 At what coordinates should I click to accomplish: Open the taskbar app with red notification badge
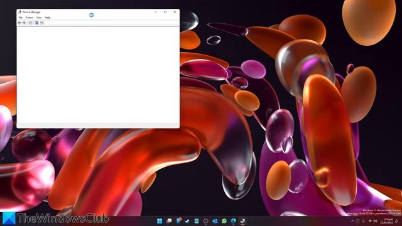click(x=178, y=221)
